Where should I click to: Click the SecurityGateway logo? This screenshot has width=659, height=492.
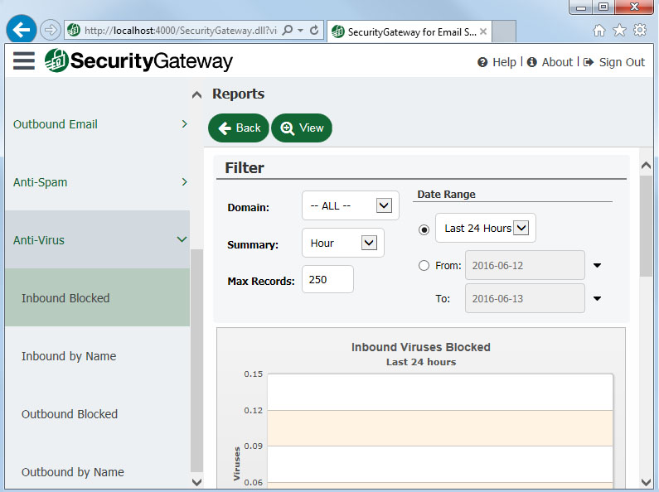(x=138, y=60)
